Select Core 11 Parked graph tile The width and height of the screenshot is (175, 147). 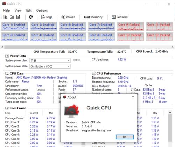pos(159,26)
